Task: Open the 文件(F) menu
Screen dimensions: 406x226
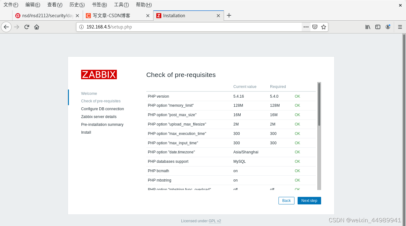Action: pos(11,5)
